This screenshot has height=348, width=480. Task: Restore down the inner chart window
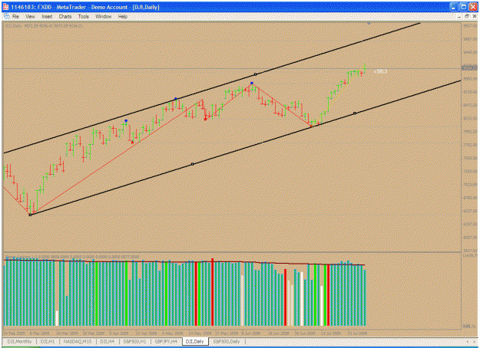point(466,17)
